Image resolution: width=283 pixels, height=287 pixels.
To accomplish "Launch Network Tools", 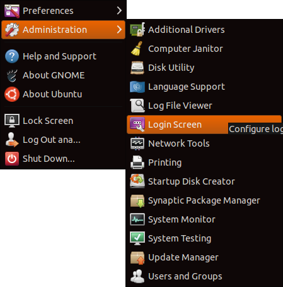I will 204,143.
